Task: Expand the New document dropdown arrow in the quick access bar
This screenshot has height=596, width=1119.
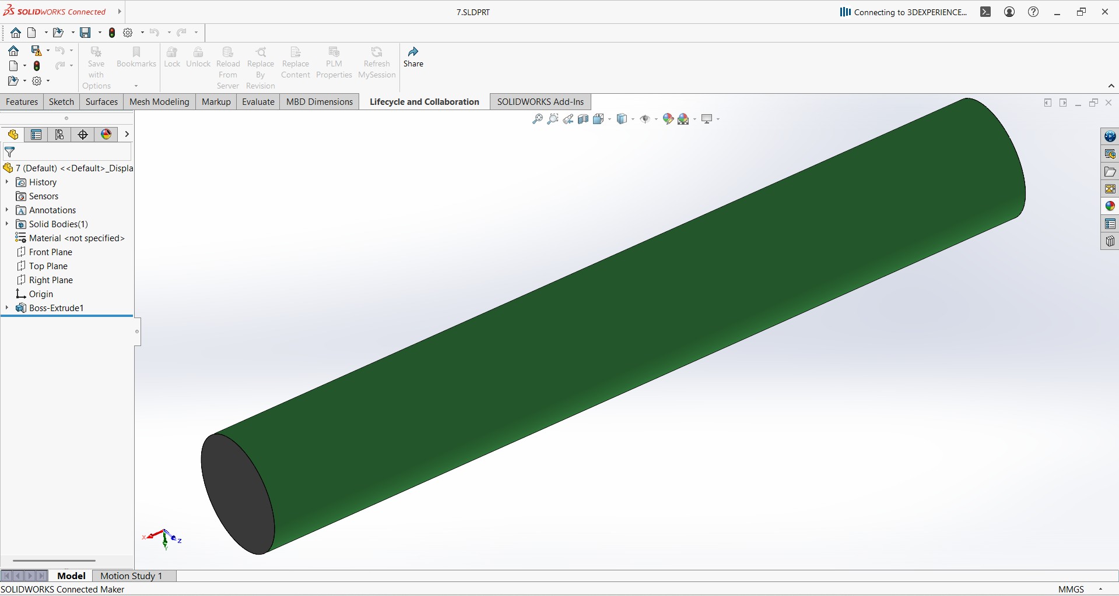Action: coord(46,33)
